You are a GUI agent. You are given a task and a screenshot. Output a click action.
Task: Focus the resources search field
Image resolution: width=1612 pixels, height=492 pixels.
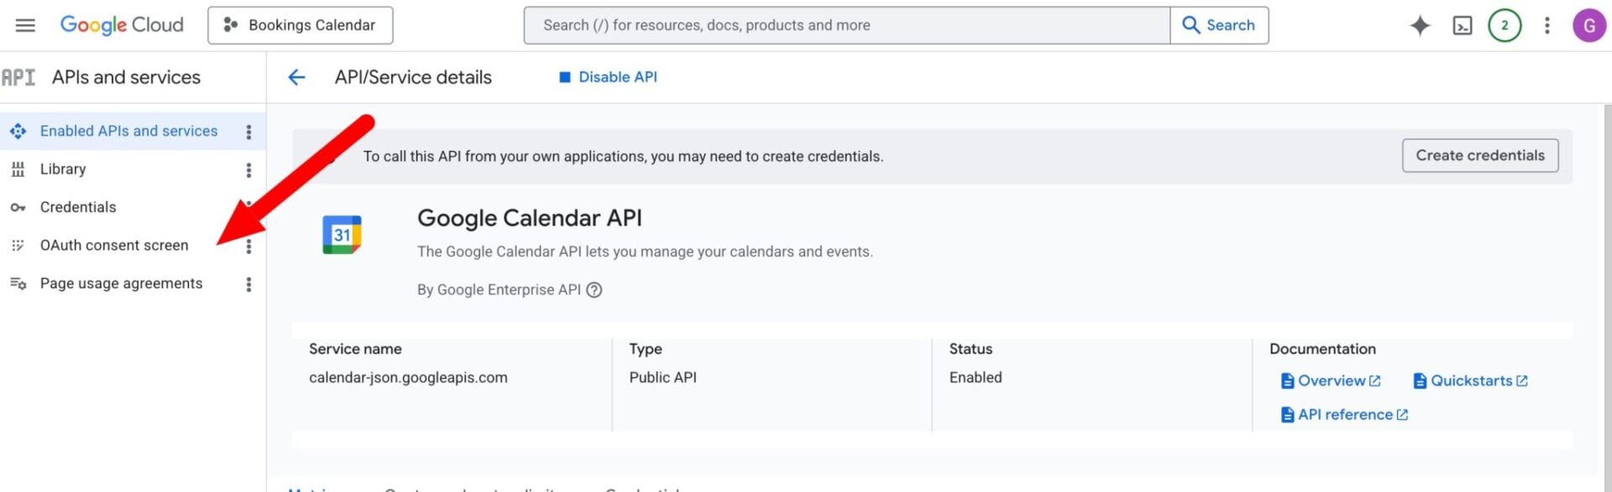(x=846, y=25)
